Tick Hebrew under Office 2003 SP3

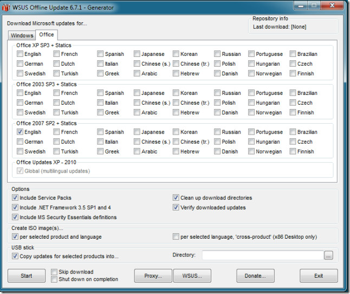[176, 112]
